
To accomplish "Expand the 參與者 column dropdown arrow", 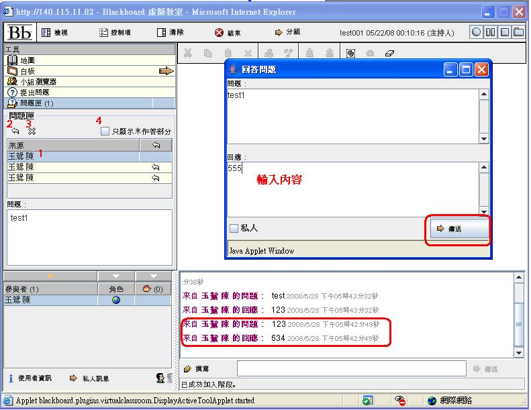I will point(50,276).
